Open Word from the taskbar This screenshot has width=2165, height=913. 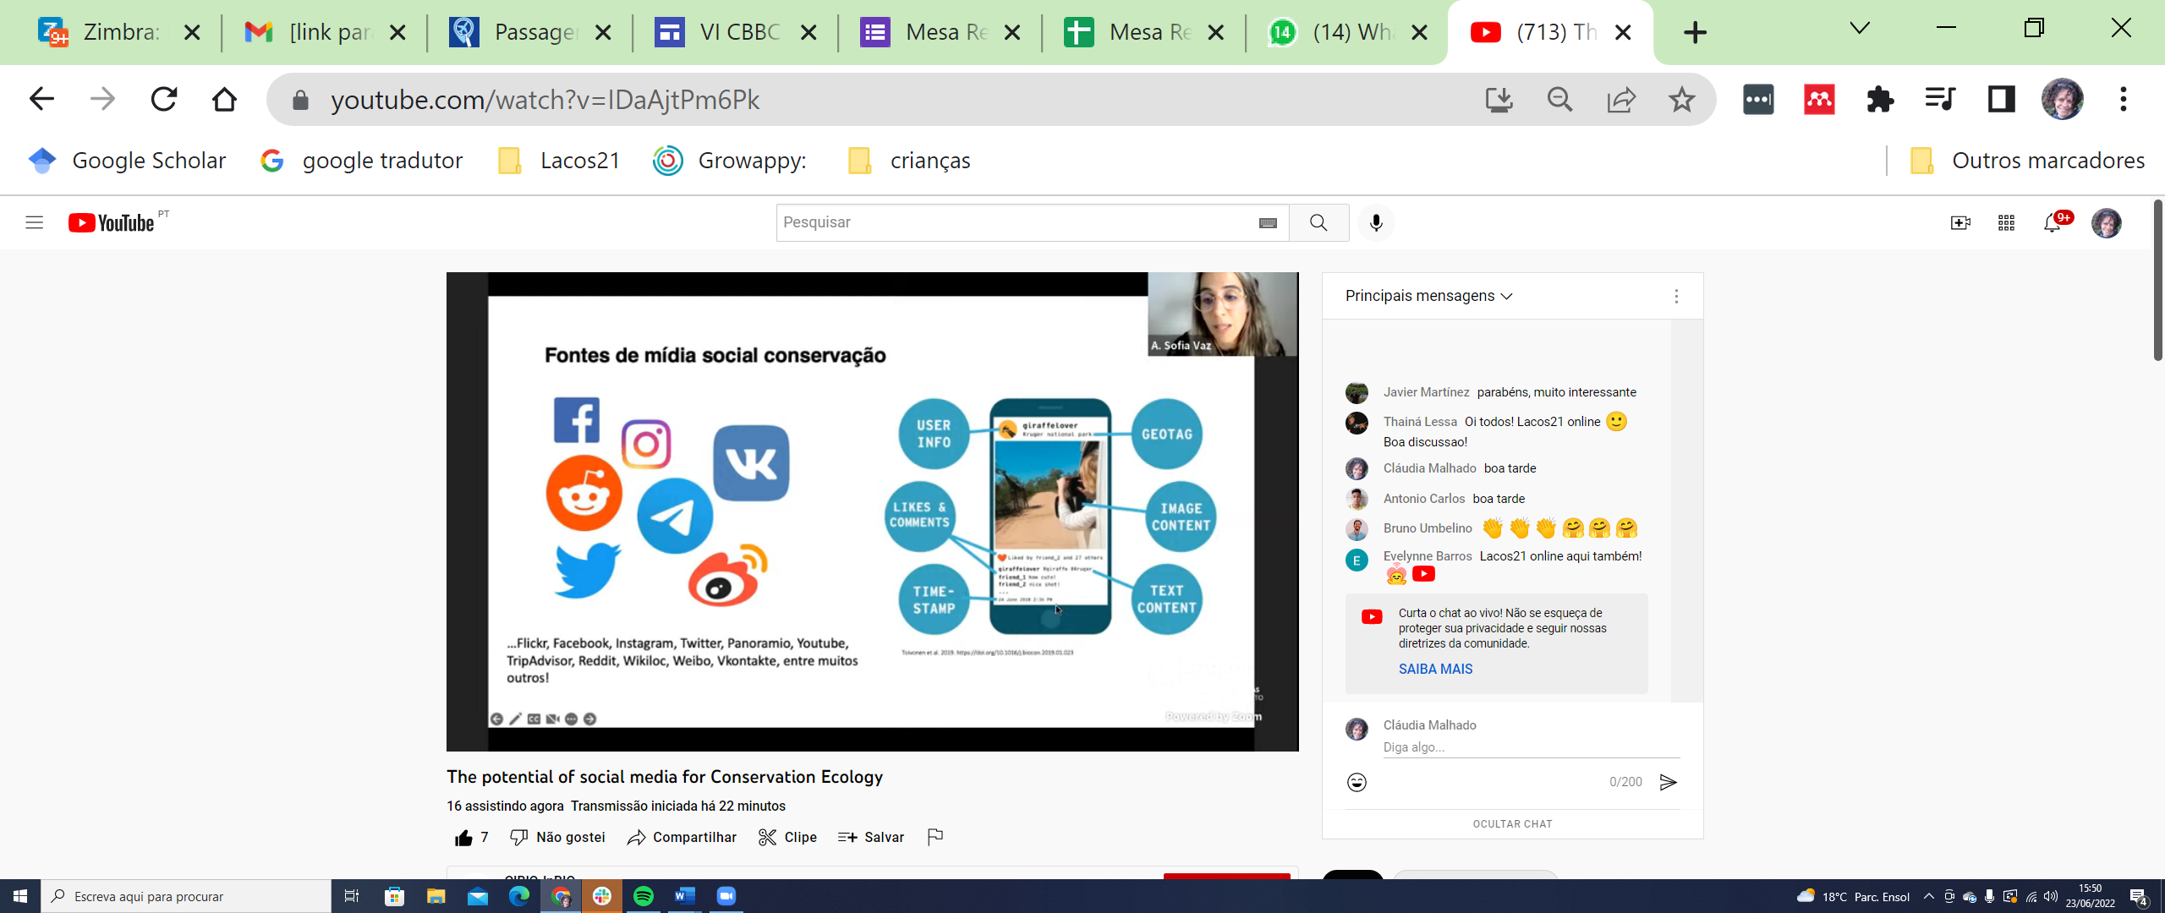tap(685, 896)
